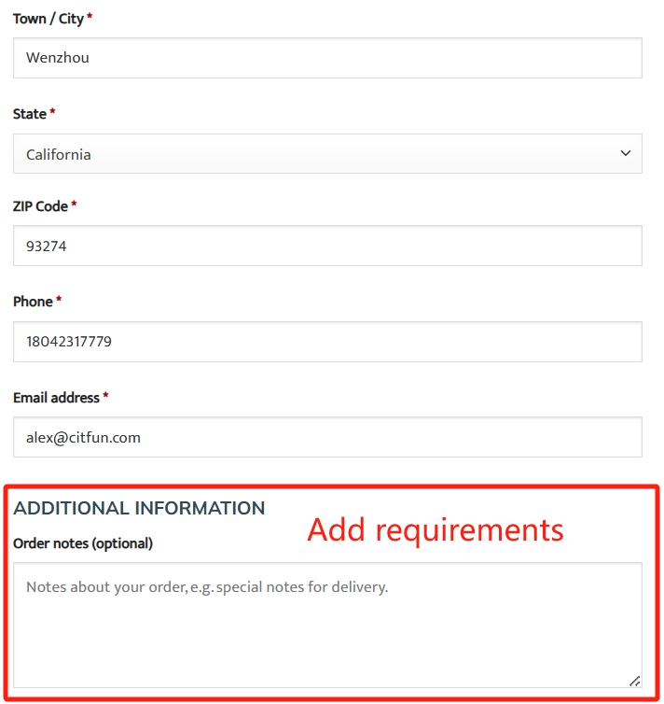Click the "ZIP Code" field label
Image resolution: width=664 pixels, height=704 pixels.
point(40,206)
